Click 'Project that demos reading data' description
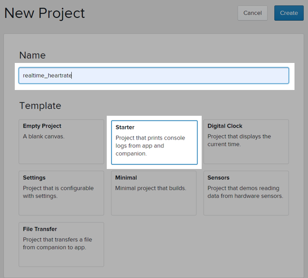This screenshot has height=278, width=308. (x=245, y=192)
